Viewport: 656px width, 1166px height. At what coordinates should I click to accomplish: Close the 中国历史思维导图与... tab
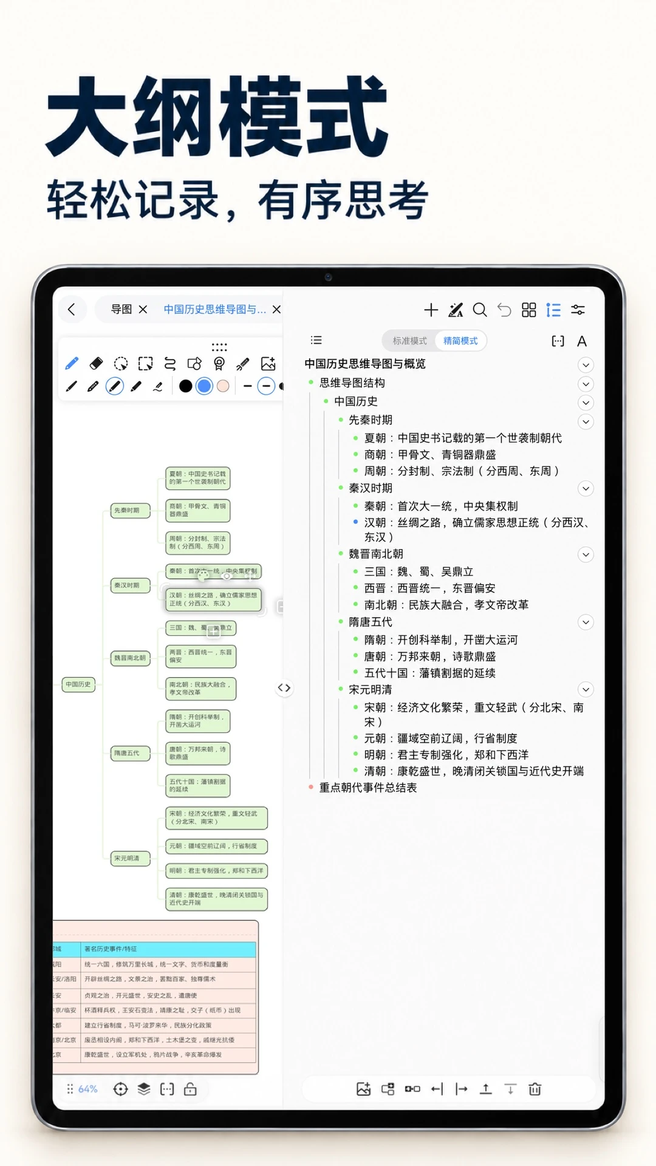[x=277, y=310]
